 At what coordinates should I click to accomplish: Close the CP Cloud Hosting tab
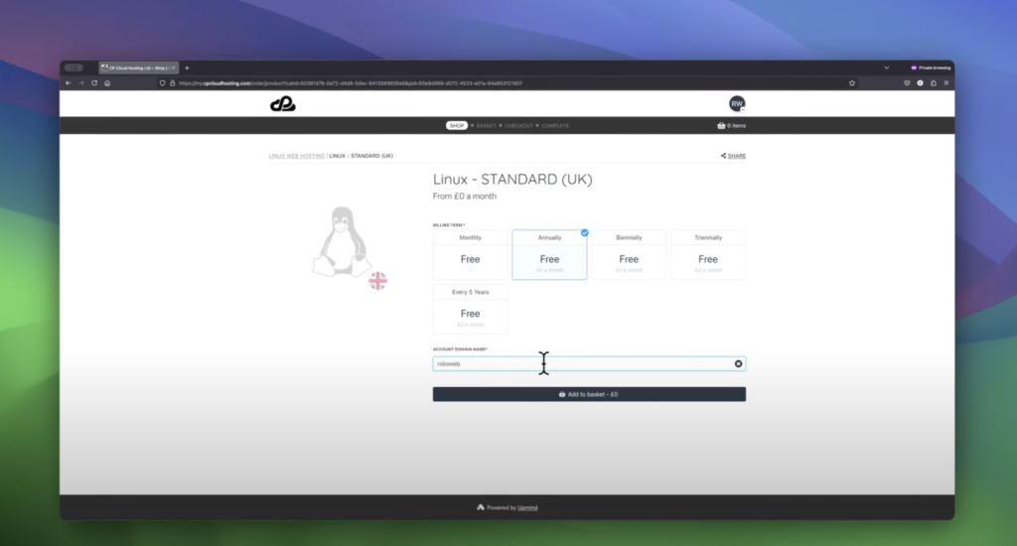pos(173,68)
